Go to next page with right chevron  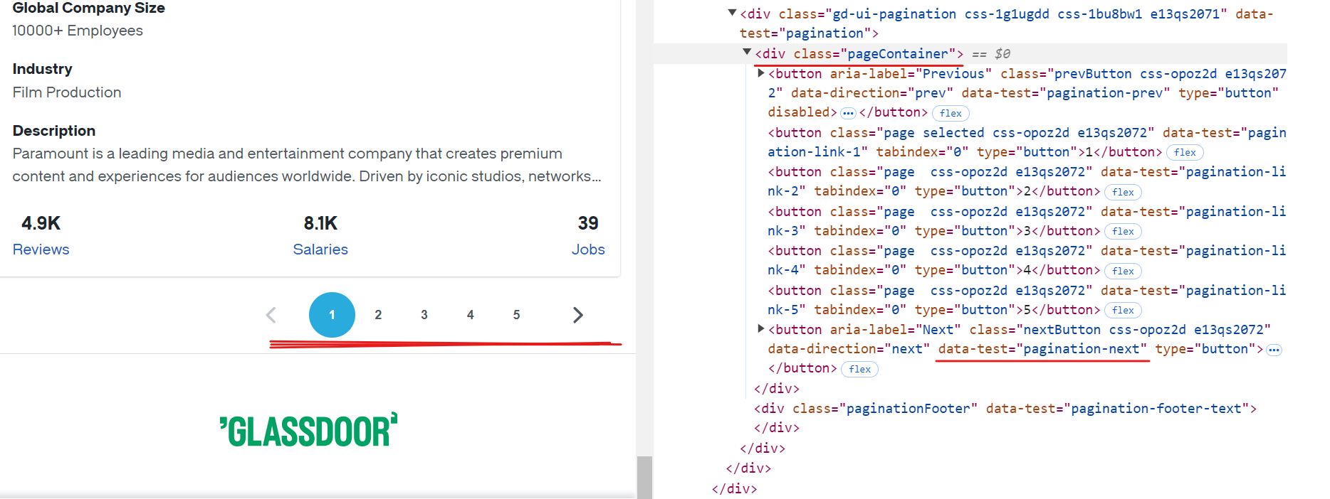[578, 315]
